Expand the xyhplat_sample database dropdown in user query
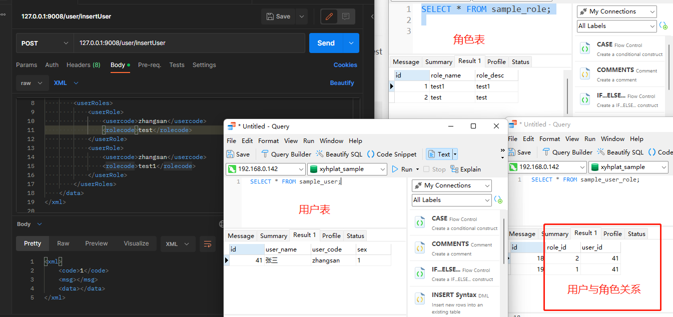Screen dimensions: 673x317 [347, 169]
